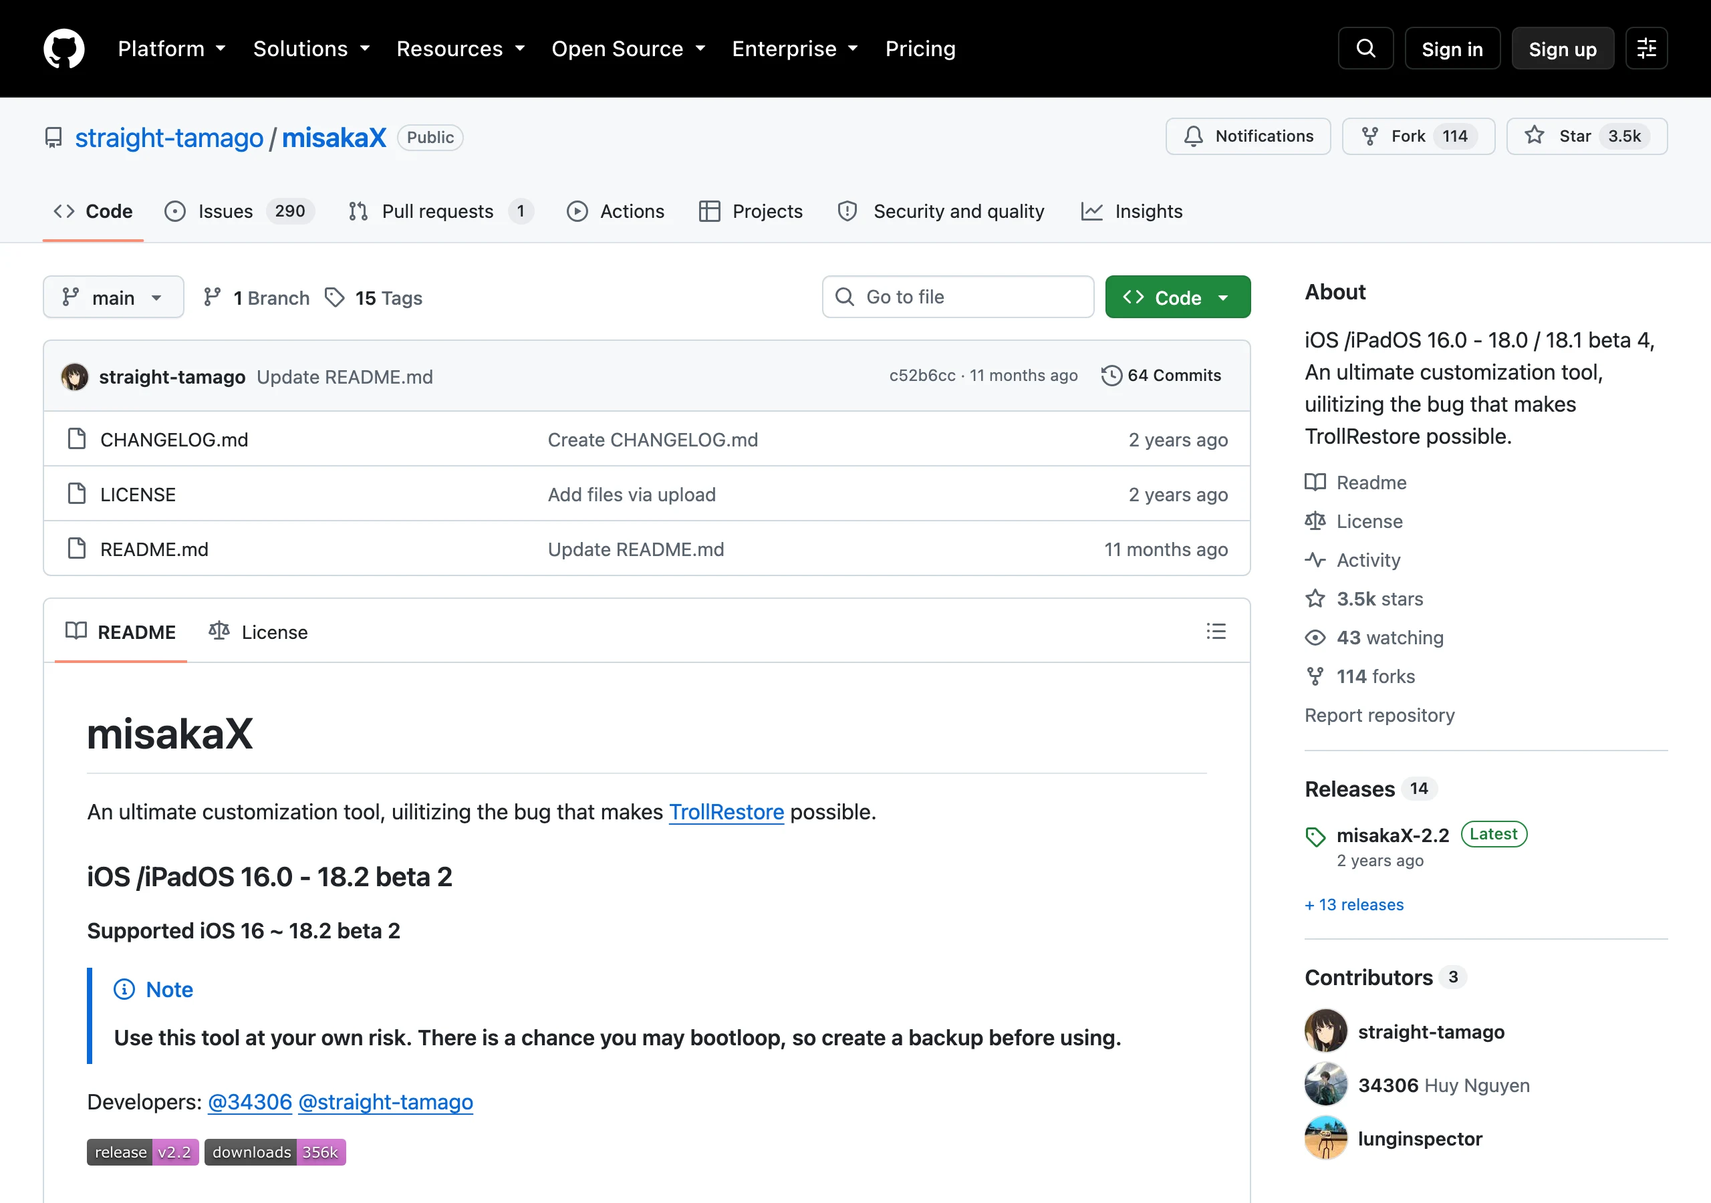Click the release v2.2 badge
This screenshot has height=1203, width=1711.
(142, 1152)
